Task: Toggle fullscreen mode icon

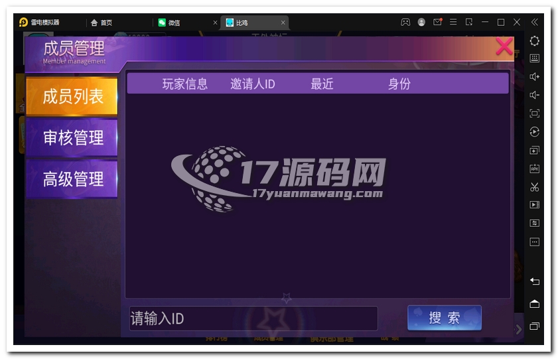Action: [x=535, y=113]
